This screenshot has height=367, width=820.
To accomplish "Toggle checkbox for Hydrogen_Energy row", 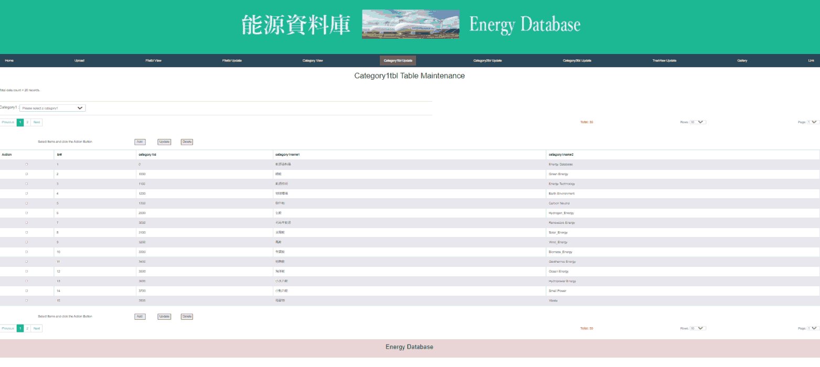I will (27, 213).
